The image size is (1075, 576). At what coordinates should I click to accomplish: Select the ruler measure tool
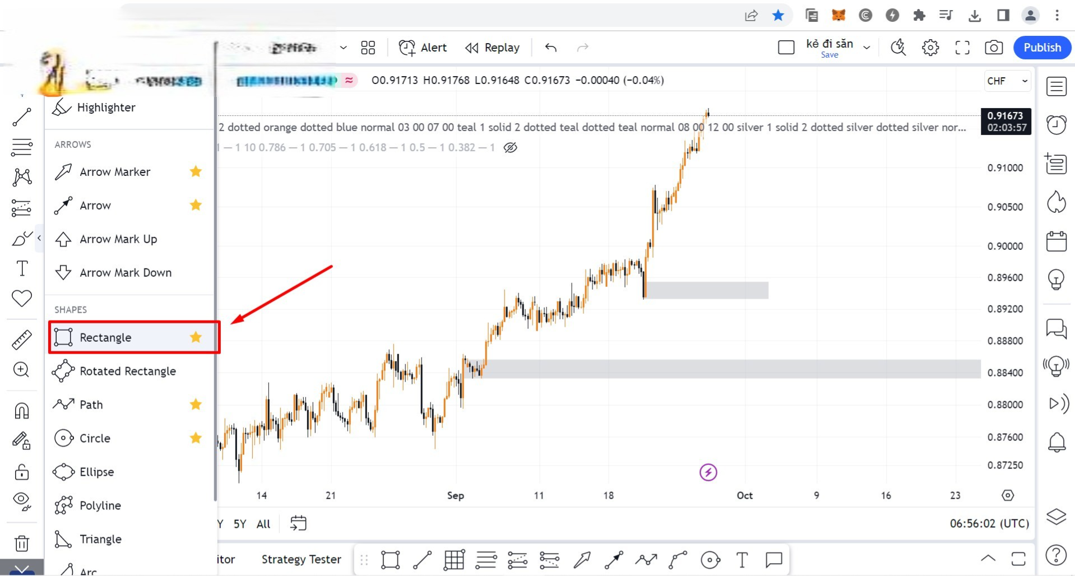(22, 340)
